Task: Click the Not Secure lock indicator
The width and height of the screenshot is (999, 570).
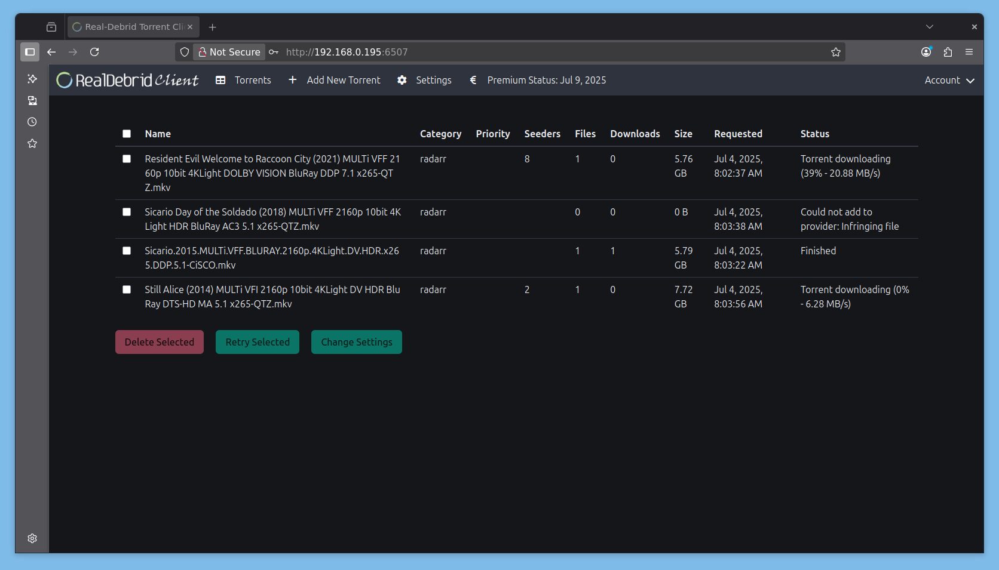Action: [x=229, y=52]
